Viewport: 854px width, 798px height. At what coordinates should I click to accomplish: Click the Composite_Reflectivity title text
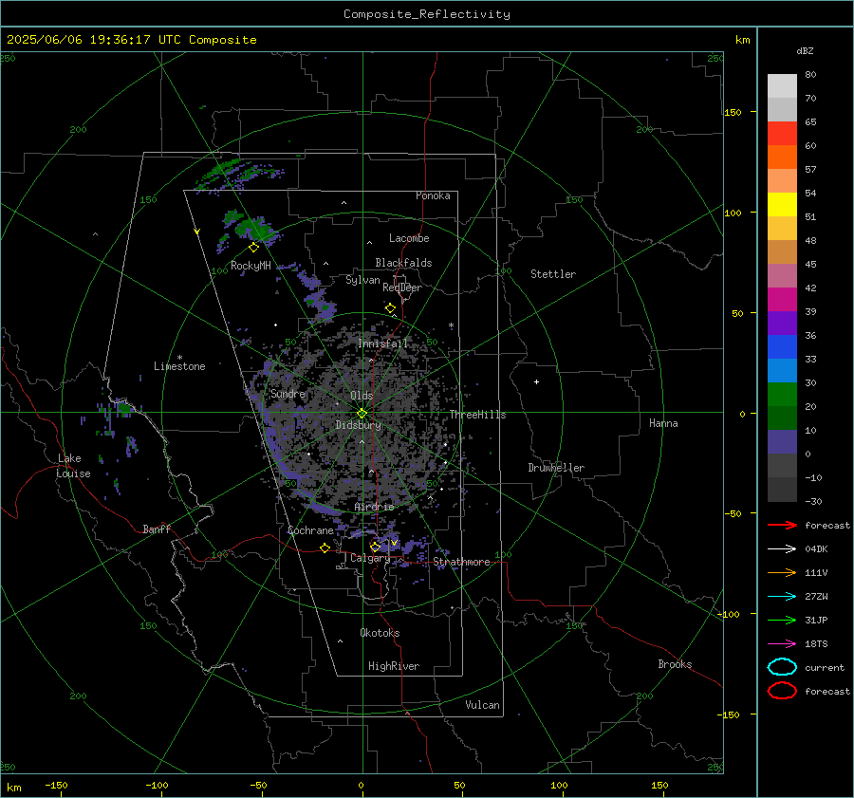(x=427, y=14)
